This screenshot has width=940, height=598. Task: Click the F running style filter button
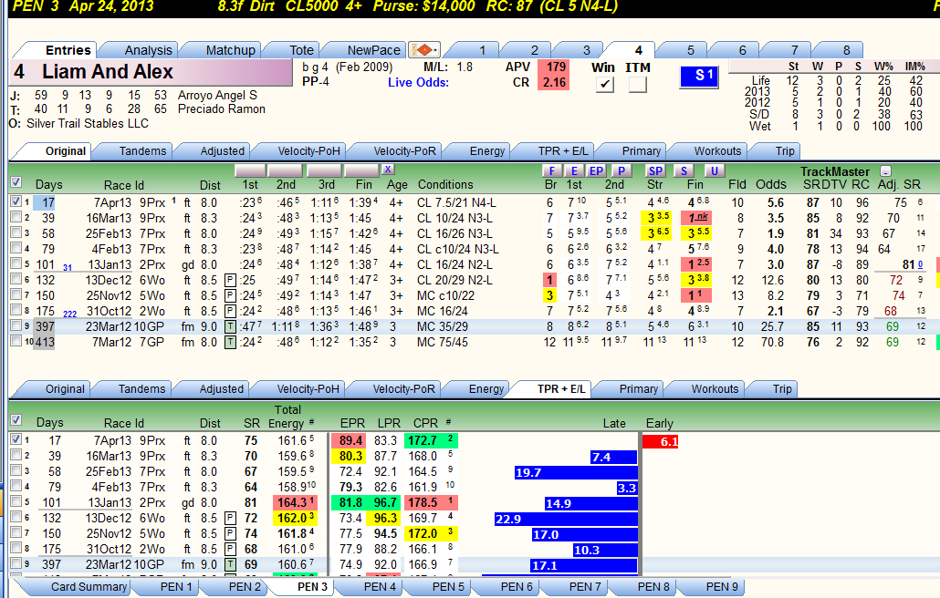(551, 170)
